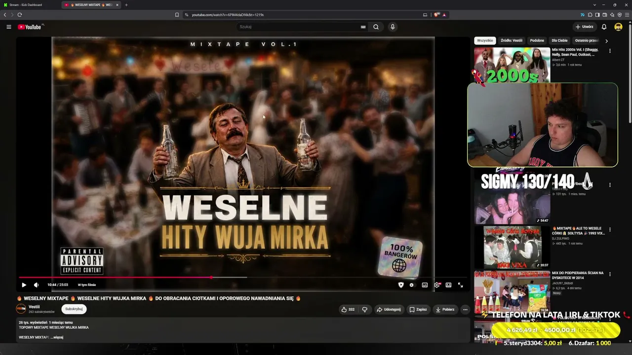Click the shield icon in player controls

[400, 285]
